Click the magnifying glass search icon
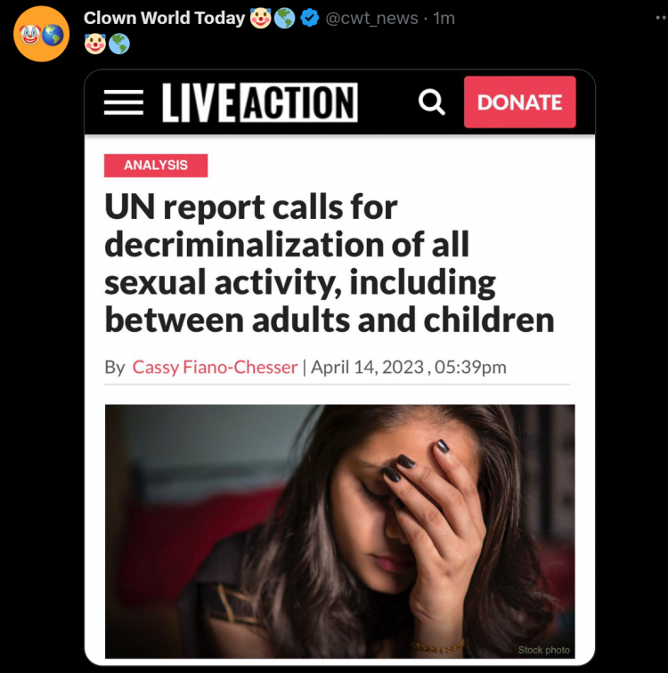 click(431, 102)
